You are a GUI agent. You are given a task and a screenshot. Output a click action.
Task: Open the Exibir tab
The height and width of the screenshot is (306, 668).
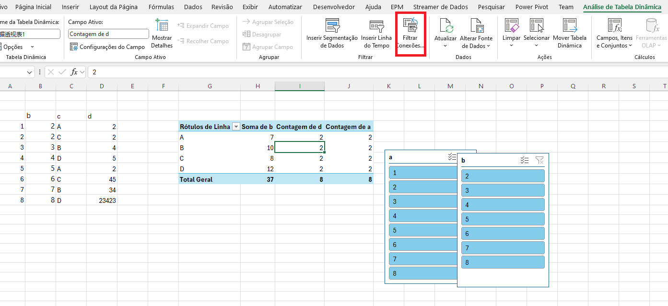250,7
